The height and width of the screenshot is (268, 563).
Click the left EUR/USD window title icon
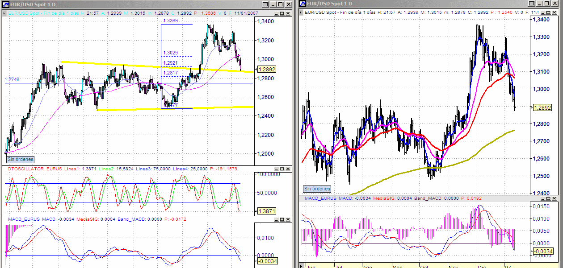[x=6, y=4]
